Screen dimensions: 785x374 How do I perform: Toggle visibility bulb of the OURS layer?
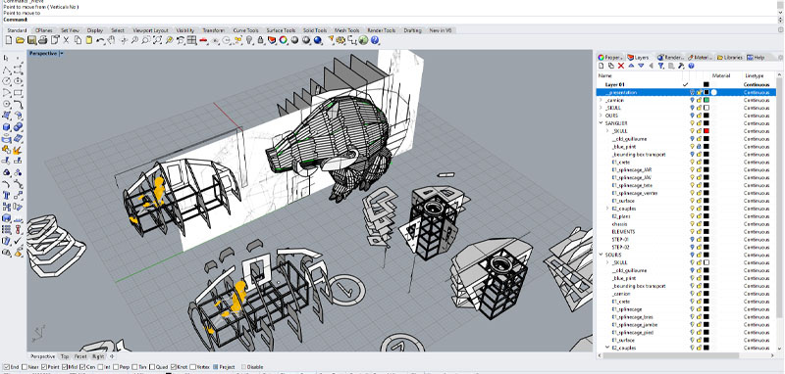click(693, 116)
